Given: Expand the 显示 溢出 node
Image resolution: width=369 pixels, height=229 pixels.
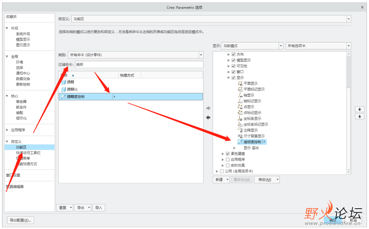Looking at the screenshot, I should click(234, 148).
